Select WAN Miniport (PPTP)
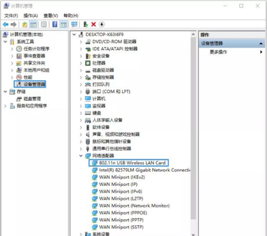The width and height of the screenshot is (267, 236). tap(121, 220)
